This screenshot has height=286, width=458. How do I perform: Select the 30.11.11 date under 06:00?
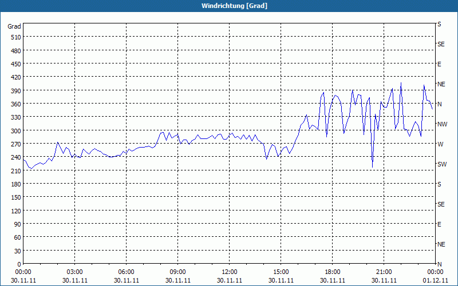[x=126, y=280]
